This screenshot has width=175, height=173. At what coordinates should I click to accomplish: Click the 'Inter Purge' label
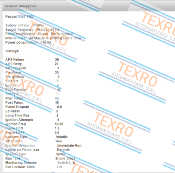coord(14,98)
